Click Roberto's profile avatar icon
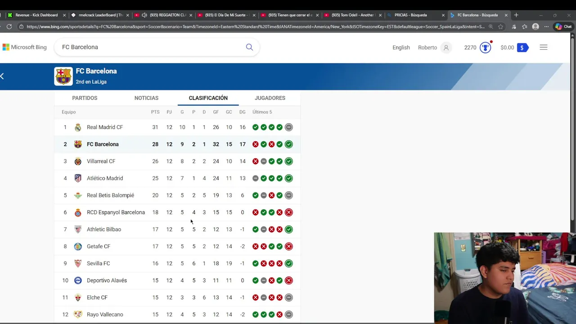 tap(446, 47)
